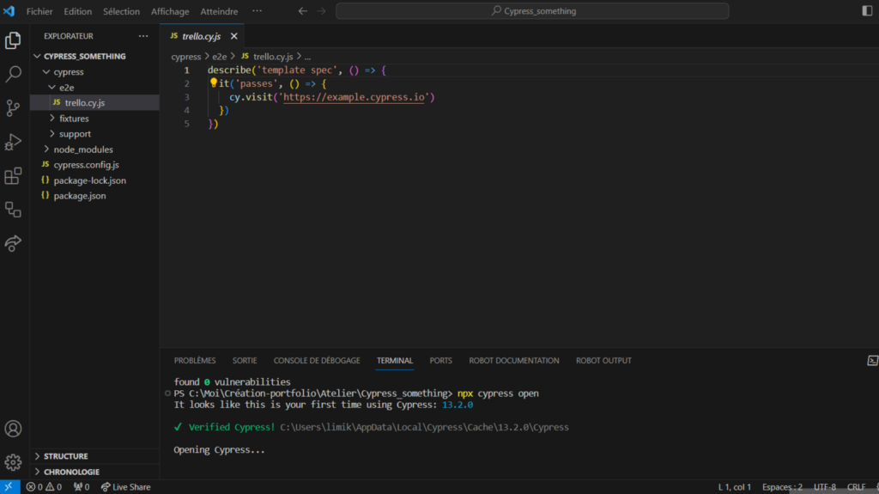Toggle the sidebar layout icon in title bar
The width and height of the screenshot is (879, 494).
866,11
